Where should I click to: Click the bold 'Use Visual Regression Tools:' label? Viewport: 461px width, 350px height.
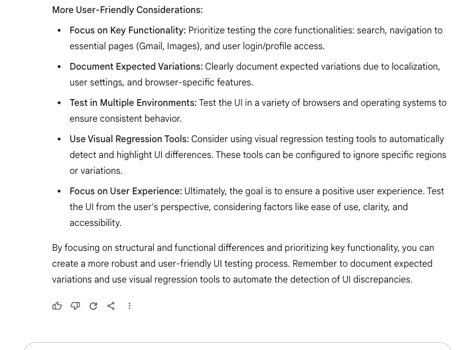tap(129, 139)
